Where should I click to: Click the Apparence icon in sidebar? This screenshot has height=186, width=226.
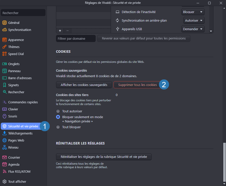coord(5,40)
